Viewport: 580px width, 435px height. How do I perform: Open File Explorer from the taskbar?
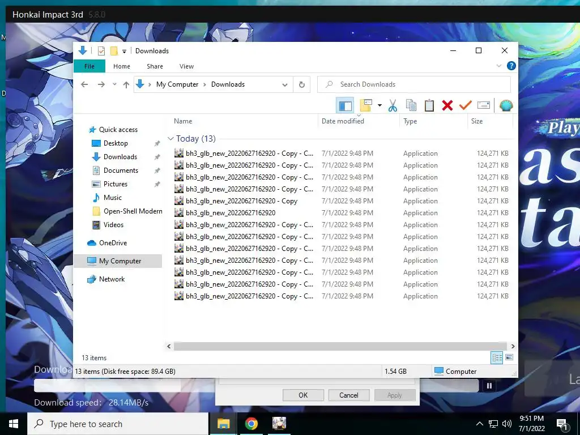click(x=223, y=424)
